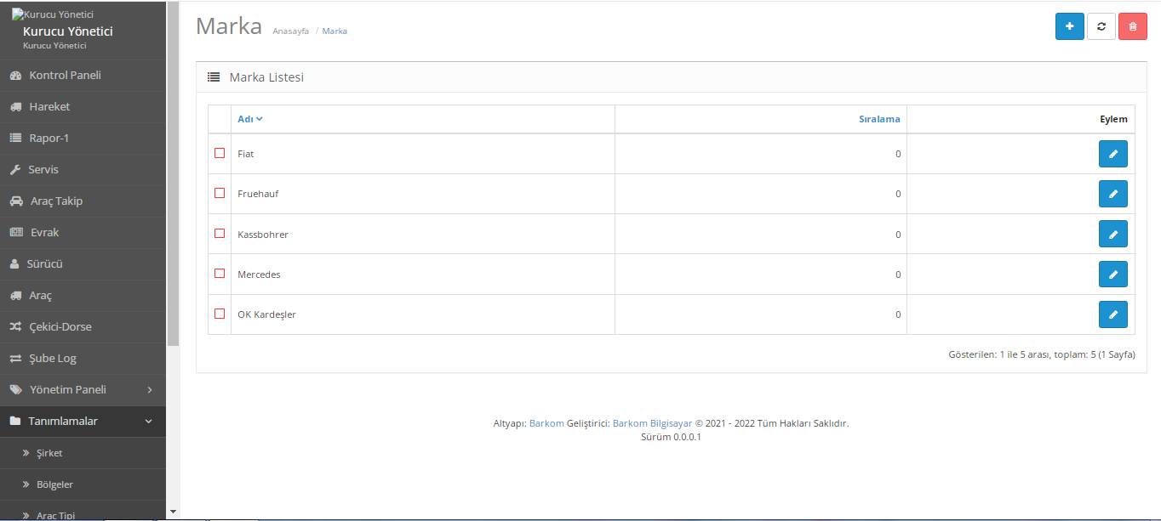Click the sidebar scrollbar thumb
The height and width of the screenshot is (521, 1161).
pyautogui.click(x=174, y=174)
